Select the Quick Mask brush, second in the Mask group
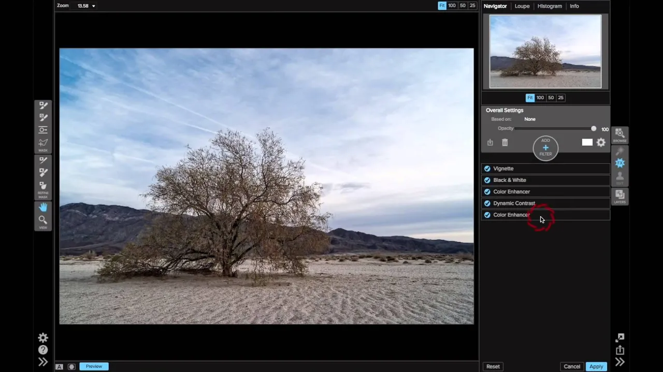Image resolution: width=663 pixels, height=372 pixels. point(43,118)
